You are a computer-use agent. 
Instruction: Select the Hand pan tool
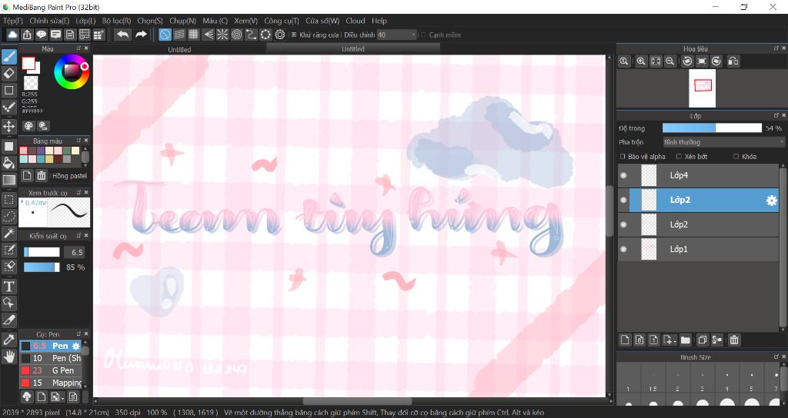(x=9, y=357)
